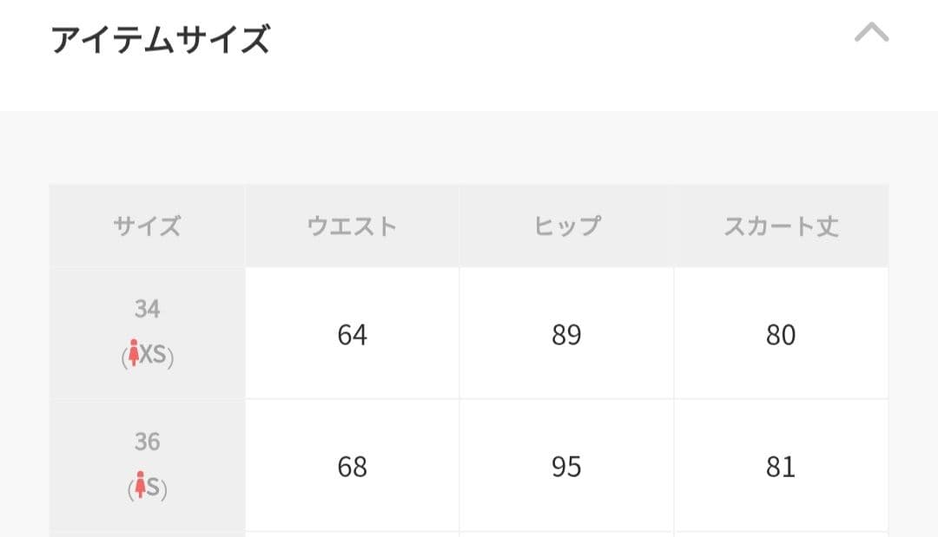This screenshot has width=938, height=537.
Task: Select the ウエスト column header
Action: click(352, 226)
